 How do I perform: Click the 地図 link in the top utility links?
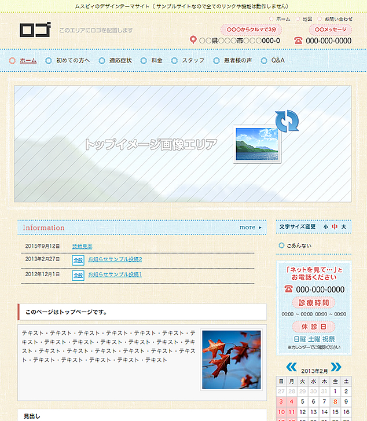[x=307, y=19]
